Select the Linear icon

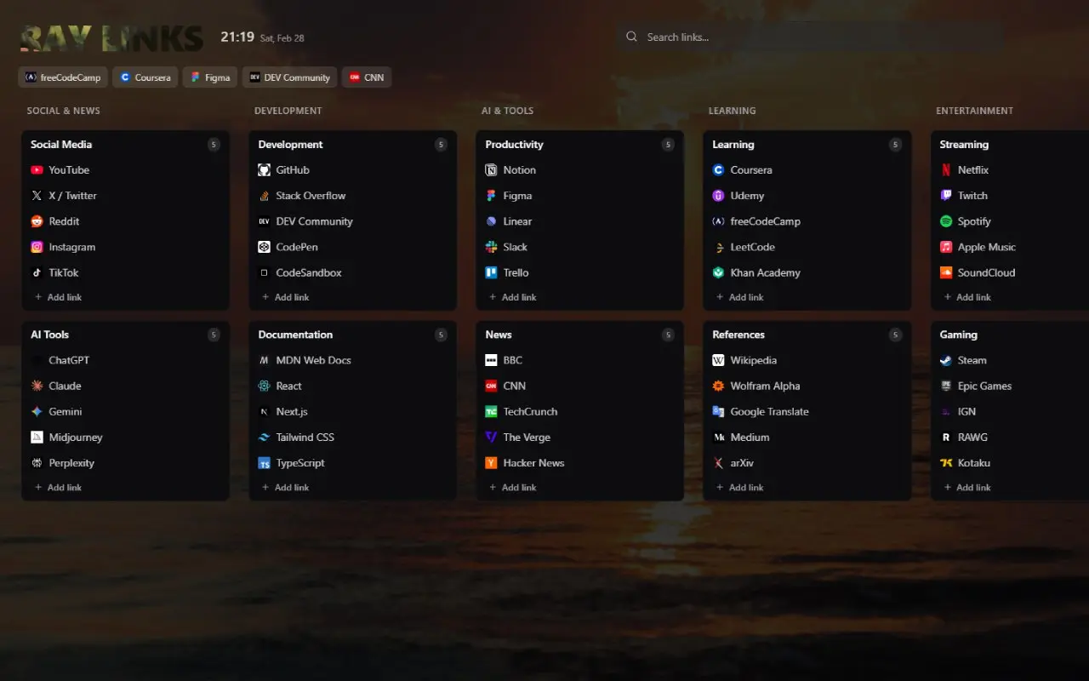point(491,221)
